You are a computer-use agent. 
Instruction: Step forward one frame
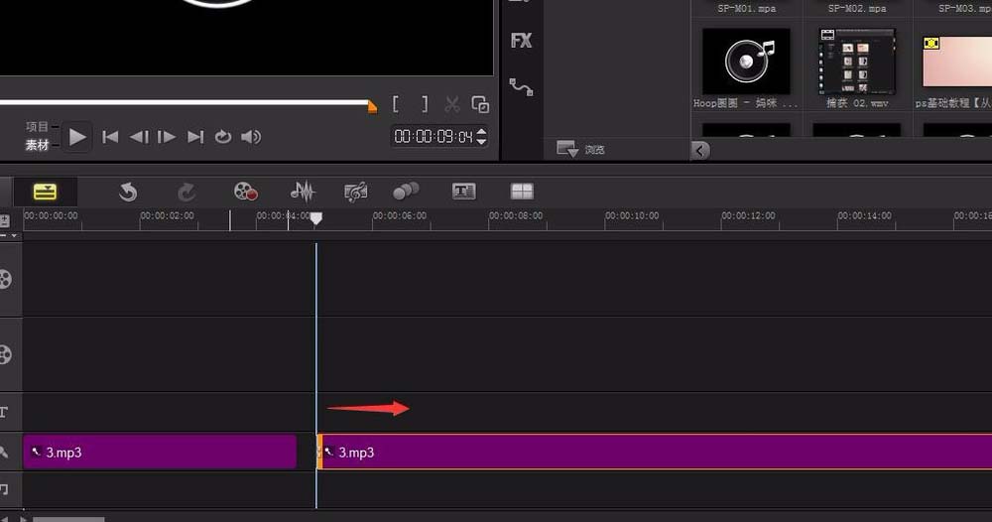coord(167,137)
